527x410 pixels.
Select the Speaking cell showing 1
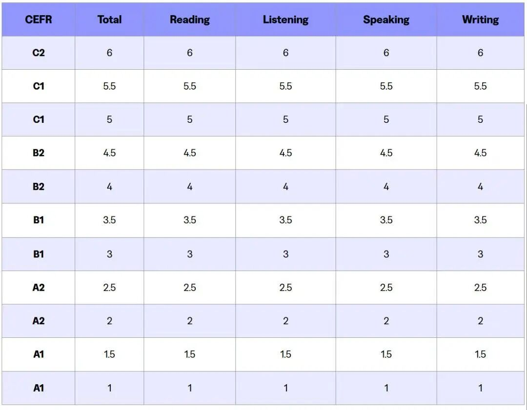click(x=386, y=388)
